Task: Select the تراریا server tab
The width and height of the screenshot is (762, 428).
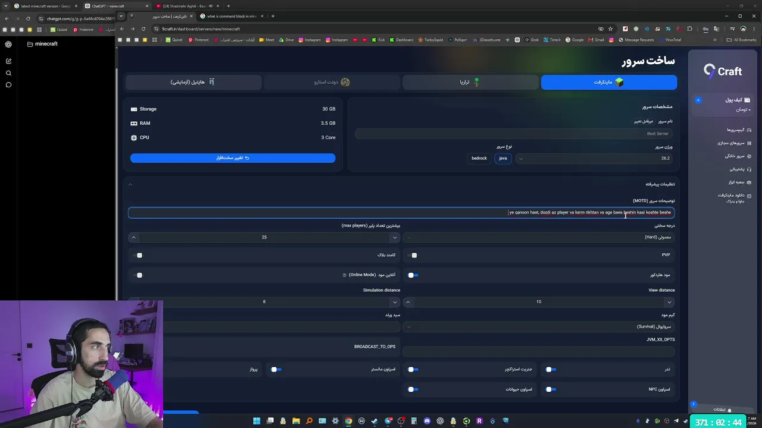Action: 470,82
